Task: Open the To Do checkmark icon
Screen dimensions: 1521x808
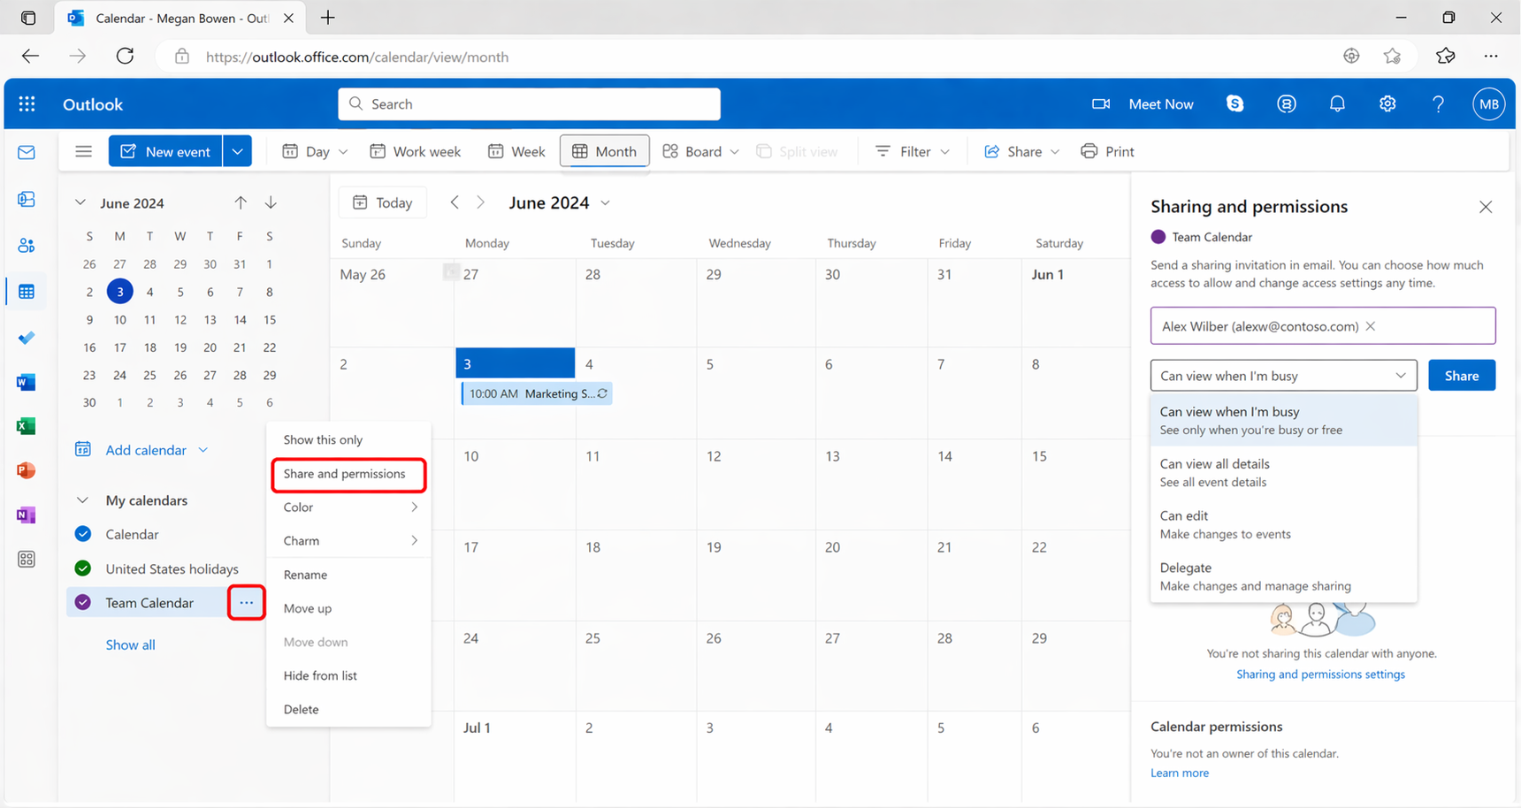Action: tap(27, 338)
